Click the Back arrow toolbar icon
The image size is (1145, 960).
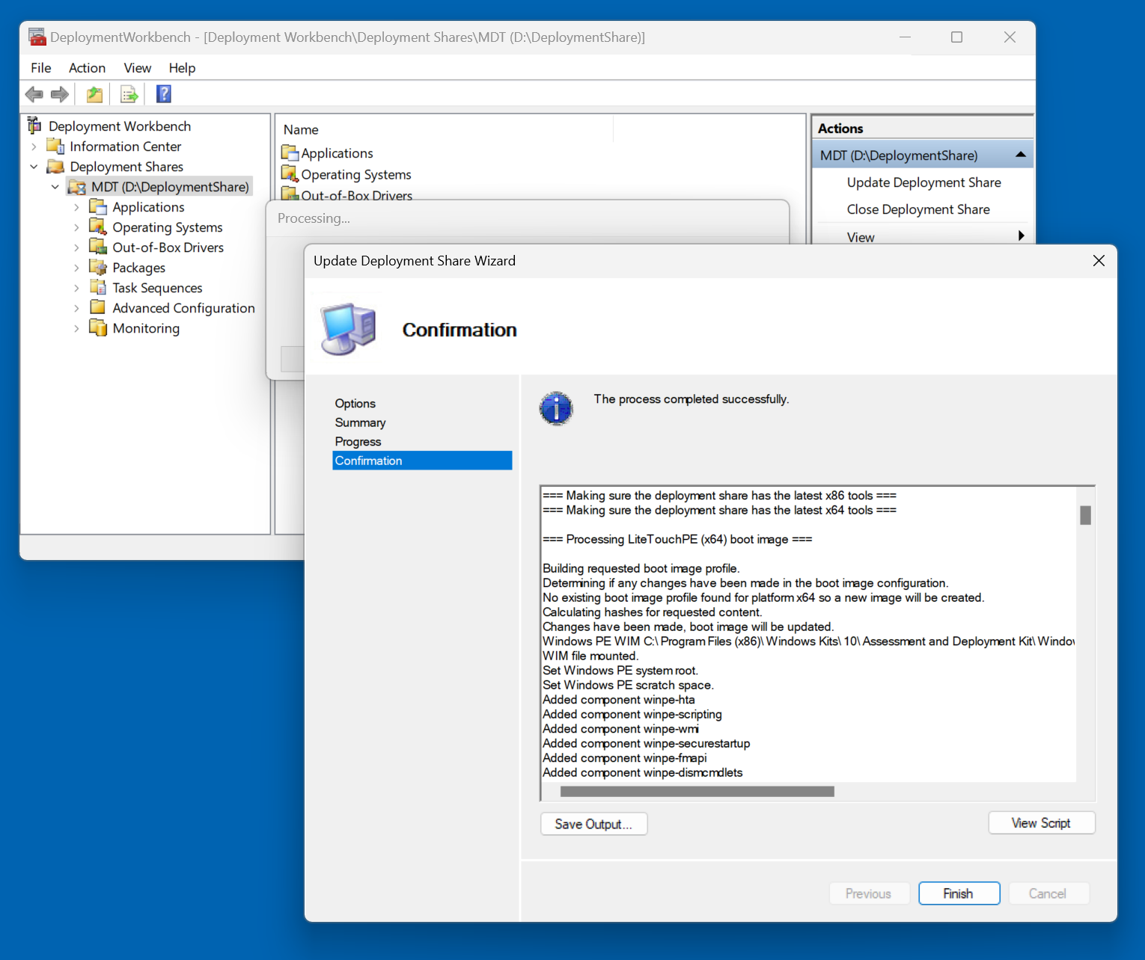point(34,94)
